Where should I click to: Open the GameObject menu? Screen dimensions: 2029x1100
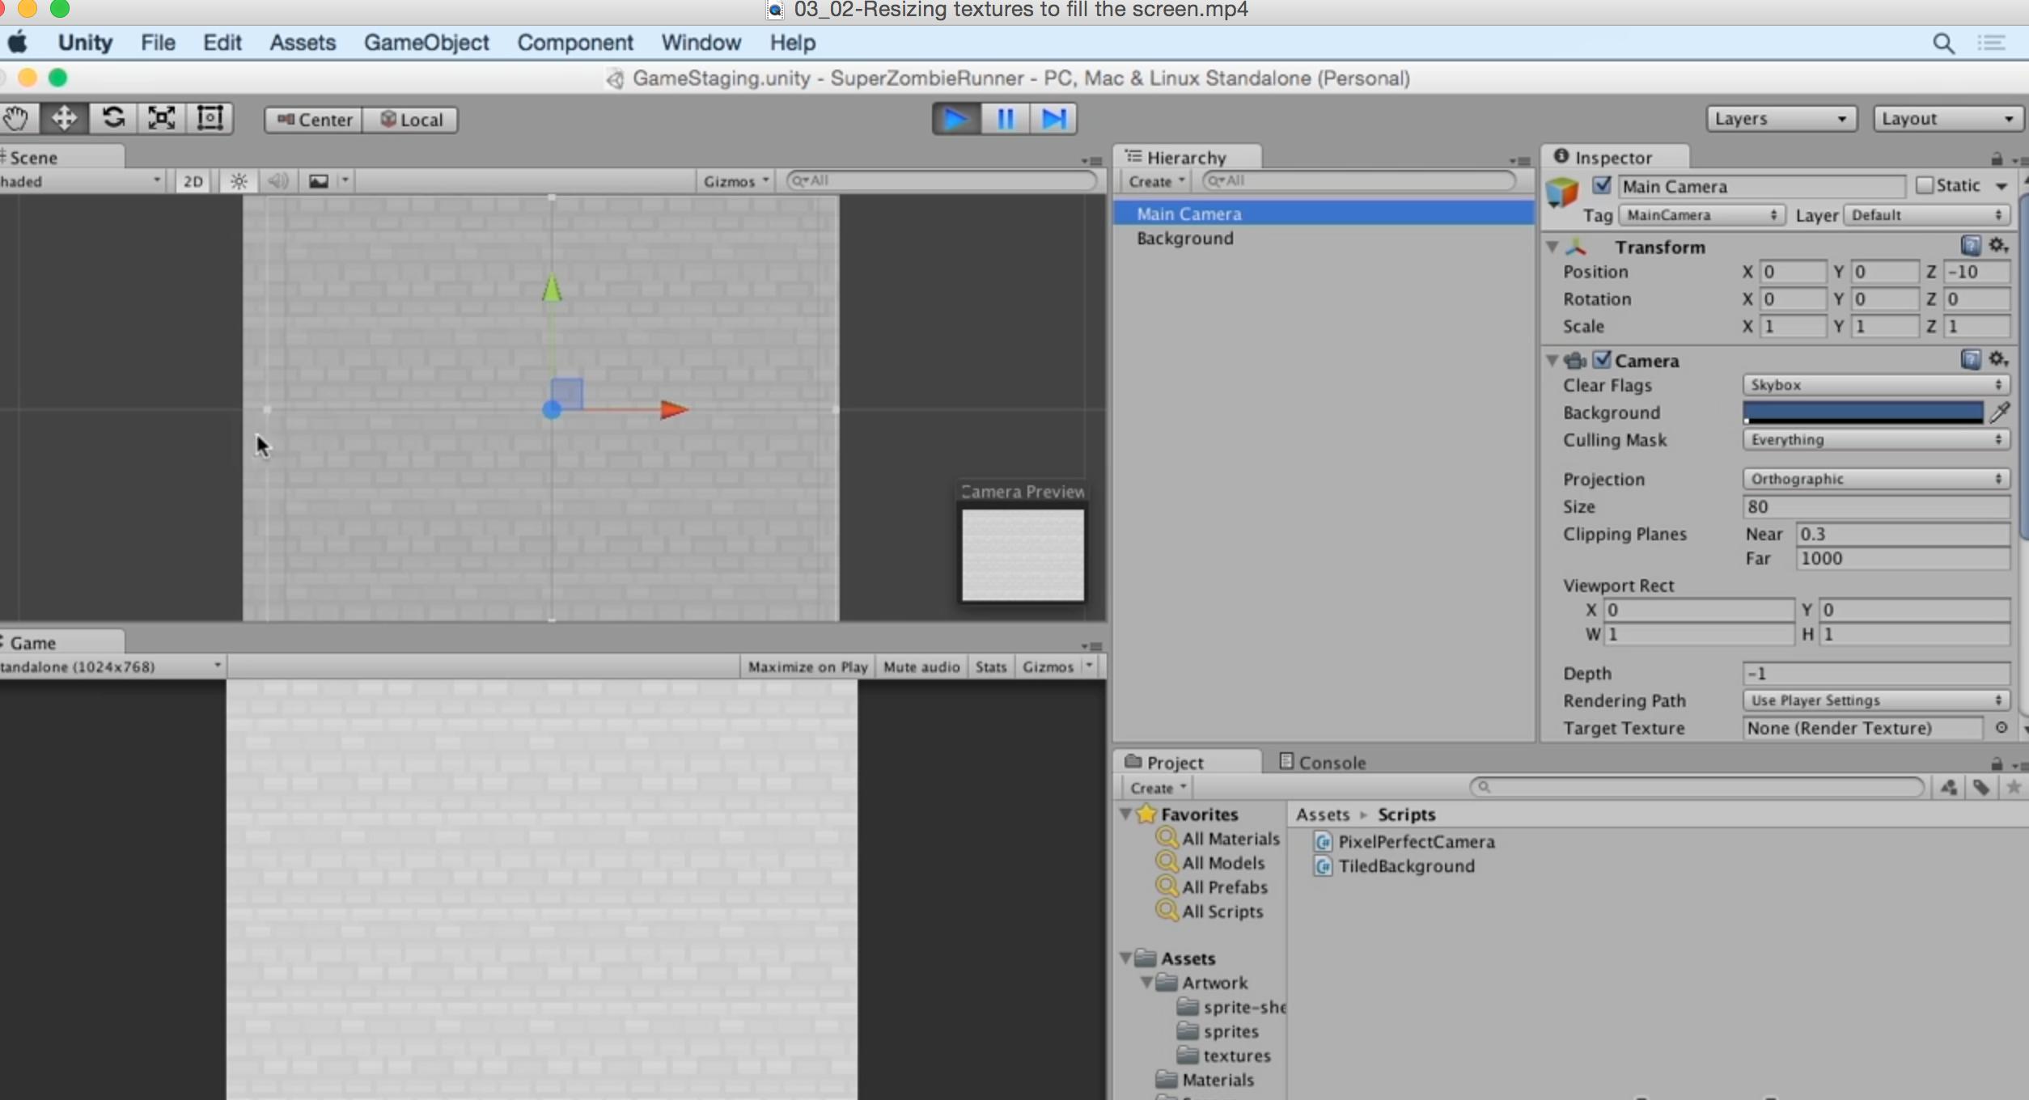click(426, 43)
